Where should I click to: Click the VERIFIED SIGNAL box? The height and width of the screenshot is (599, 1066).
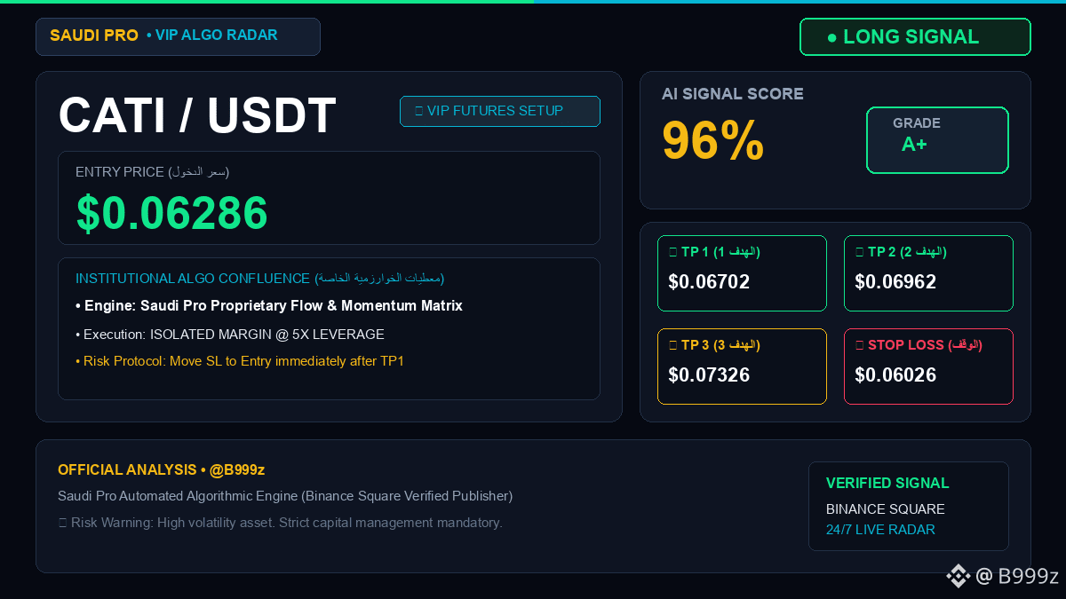coord(908,506)
